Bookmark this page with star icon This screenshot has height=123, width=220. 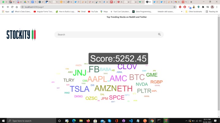point(174,7)
